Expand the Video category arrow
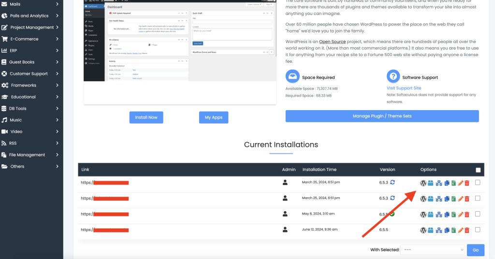The height and width of the screenshot is (259, 495). [x=57, y=131]
